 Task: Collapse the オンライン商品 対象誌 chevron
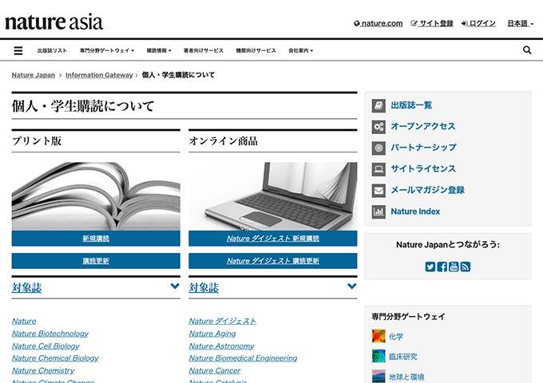click(x=352, y=286)
